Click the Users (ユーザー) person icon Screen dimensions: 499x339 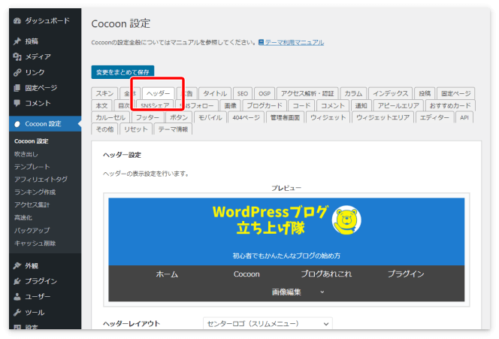17,297
